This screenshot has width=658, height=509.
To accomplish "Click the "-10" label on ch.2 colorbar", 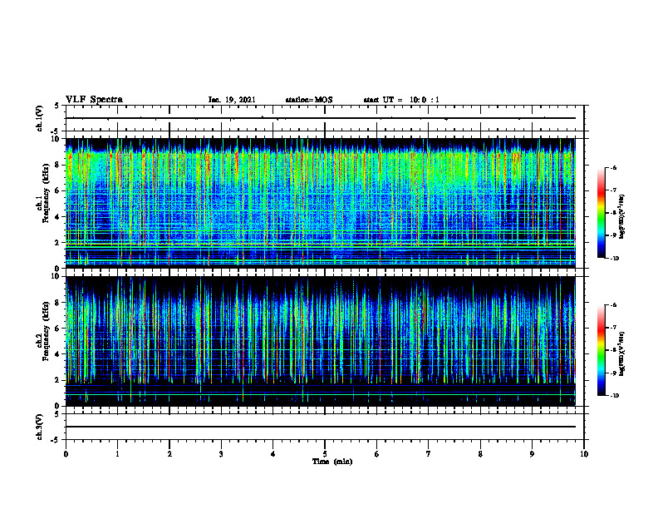I will pos(614,396).
